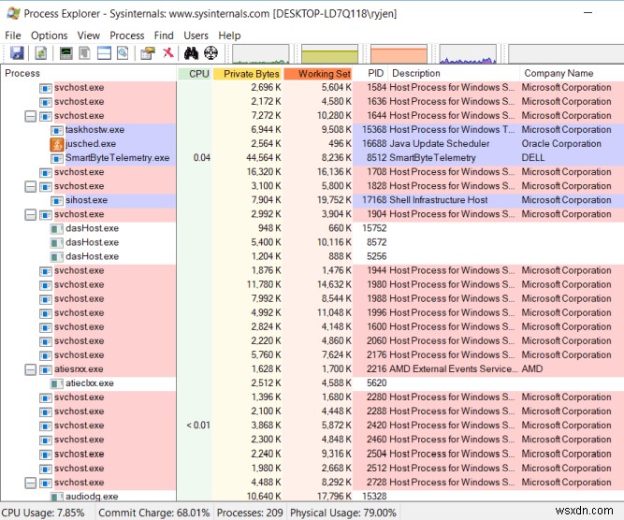Sort by the Company Name column header
The height and width of the screenshot is (520, 624).
coord(572,73)
